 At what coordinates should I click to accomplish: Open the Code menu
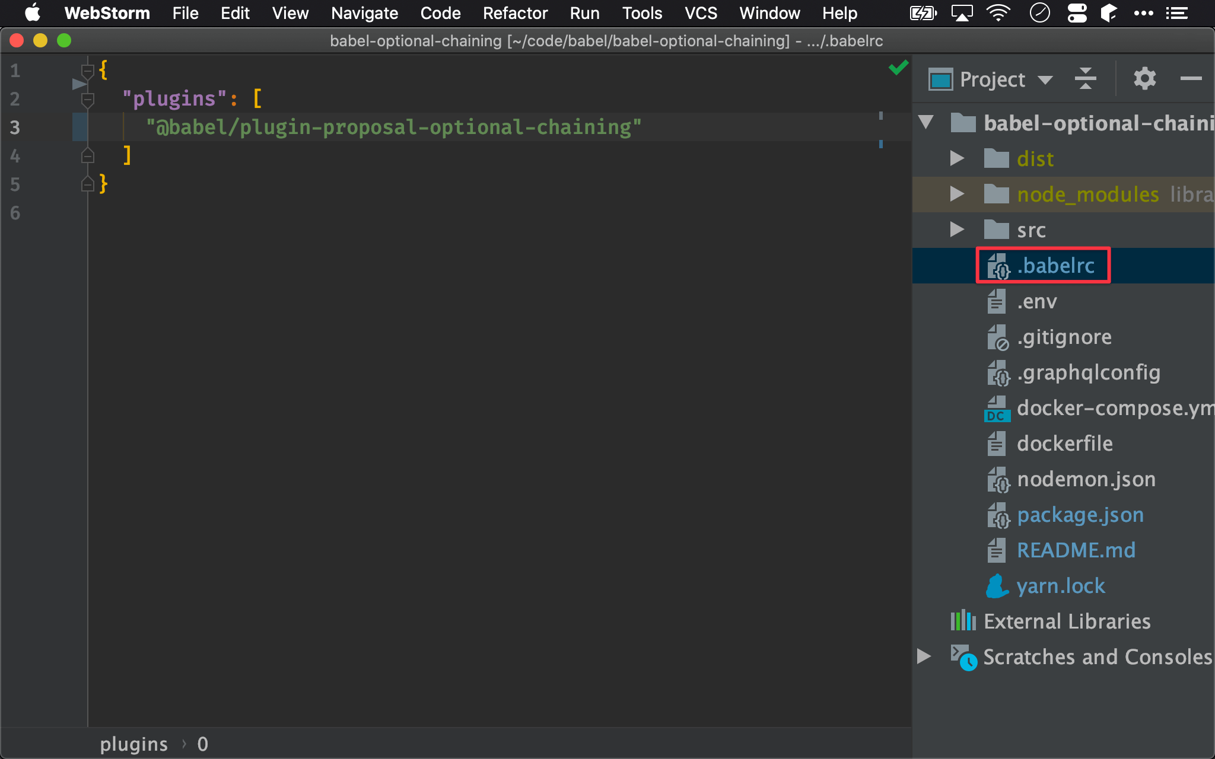click(440, 13)
